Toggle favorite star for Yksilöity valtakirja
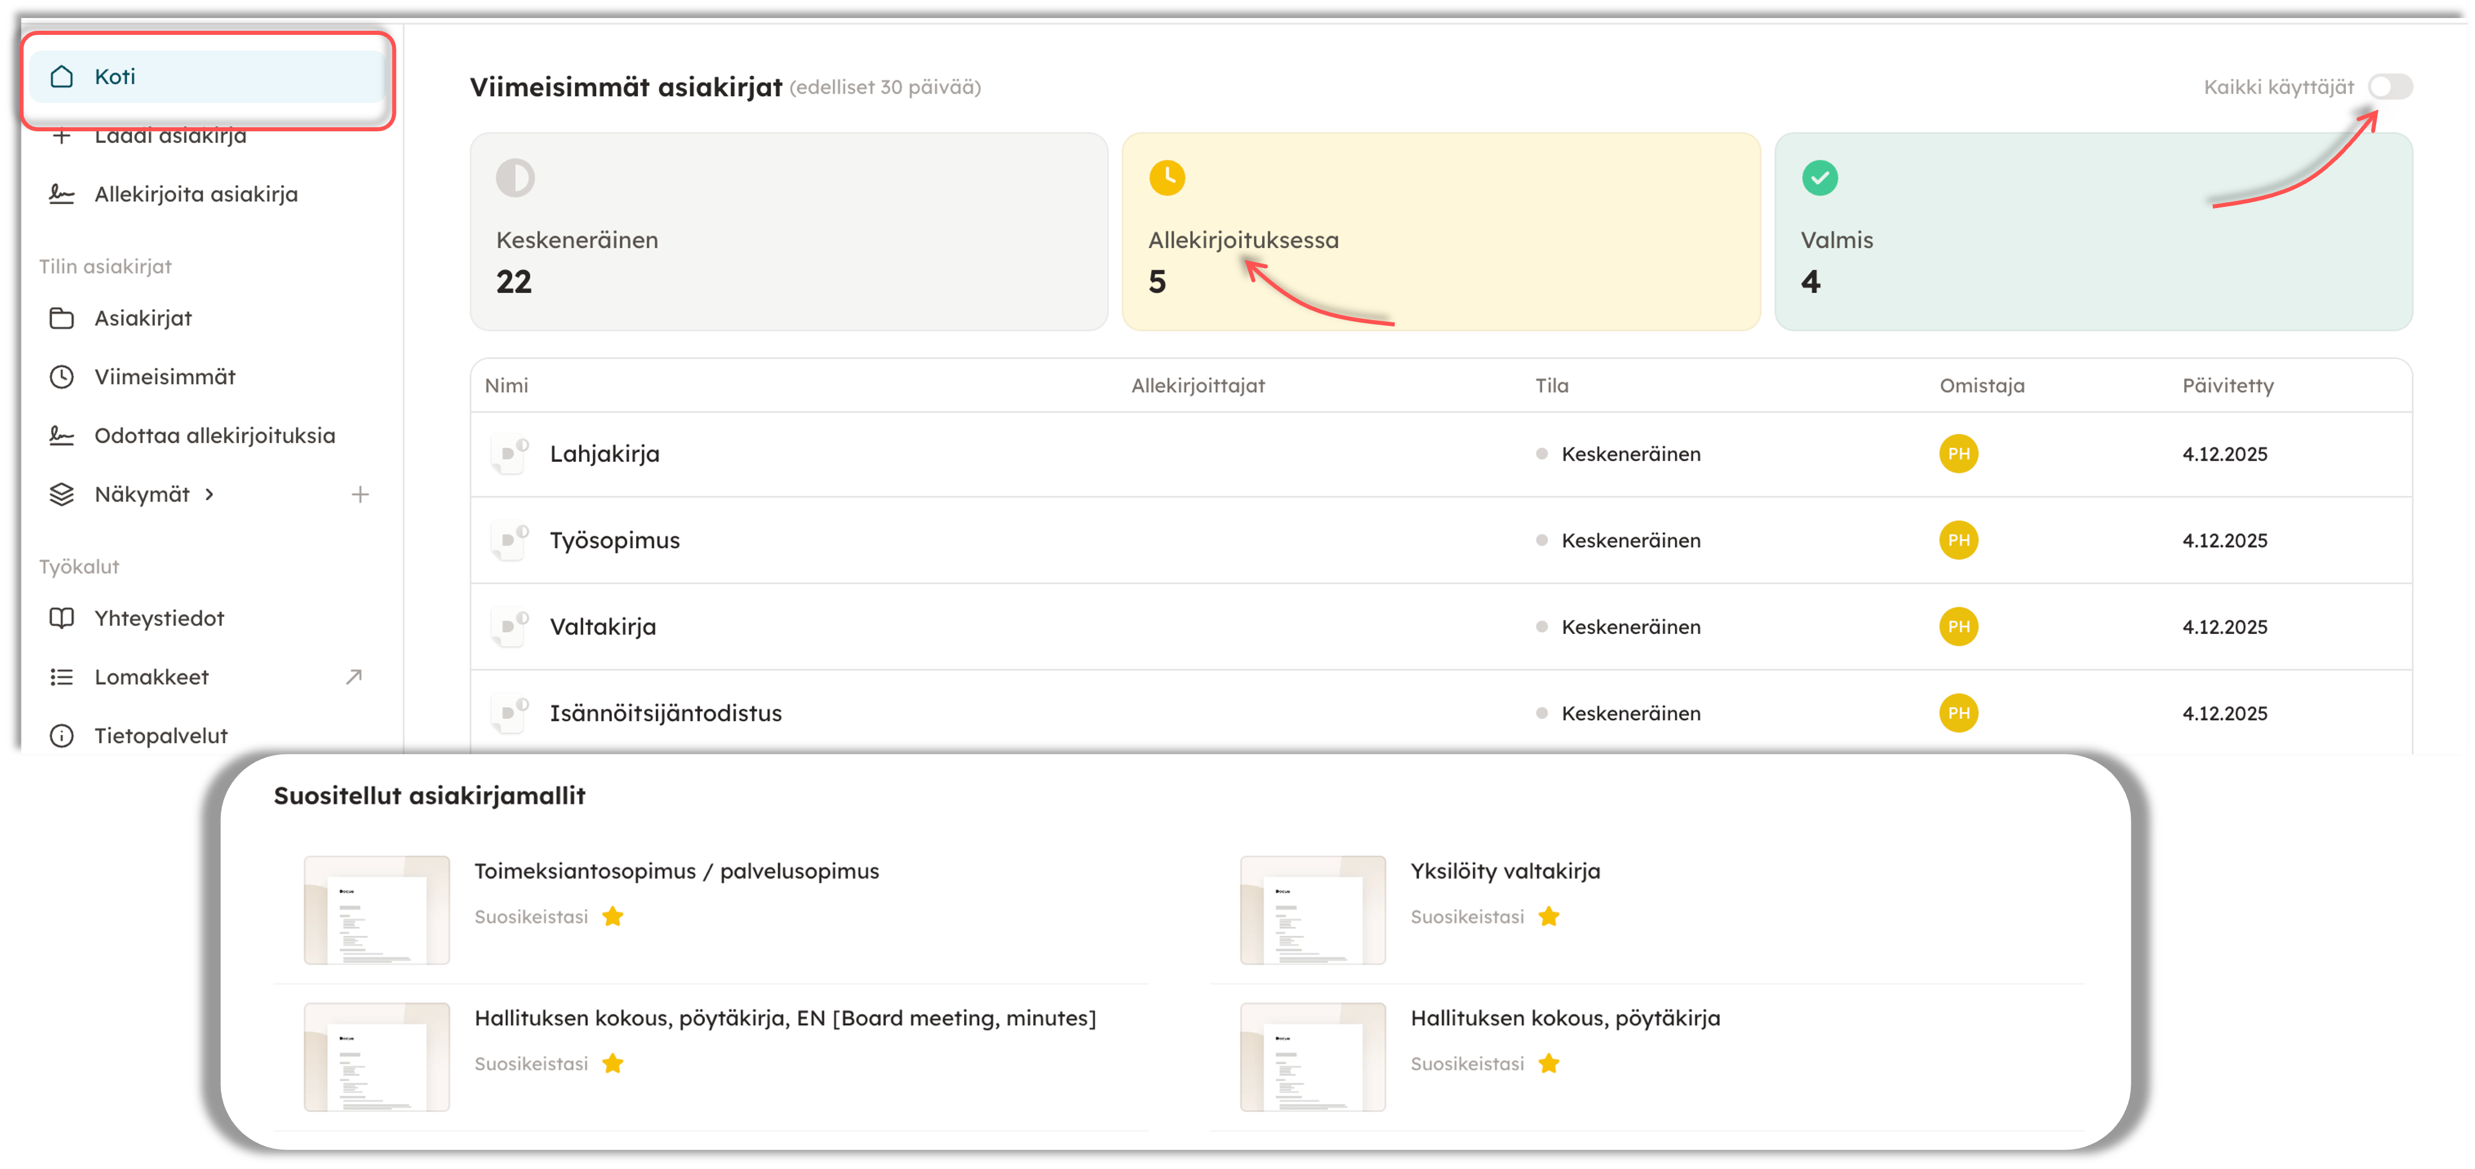This screenshot has height=1169, width=2475. pos(1549,917)
